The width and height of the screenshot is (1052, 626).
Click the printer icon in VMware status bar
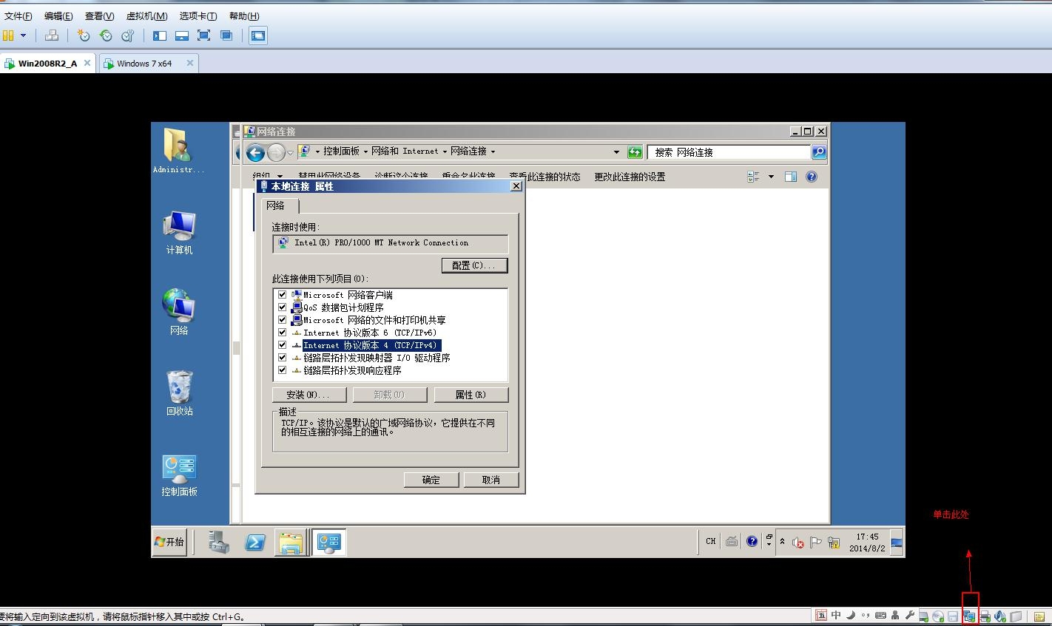pos(985,616)
